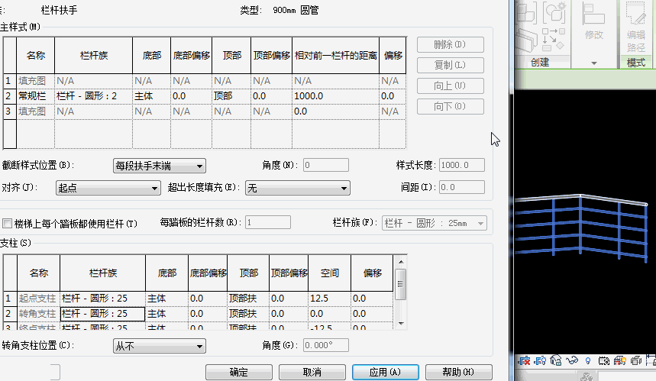Click the Modify tool in the ribbon

tap(593, 24)
